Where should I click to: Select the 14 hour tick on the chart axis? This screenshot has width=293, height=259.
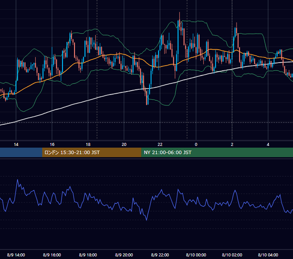coord(16,145)
